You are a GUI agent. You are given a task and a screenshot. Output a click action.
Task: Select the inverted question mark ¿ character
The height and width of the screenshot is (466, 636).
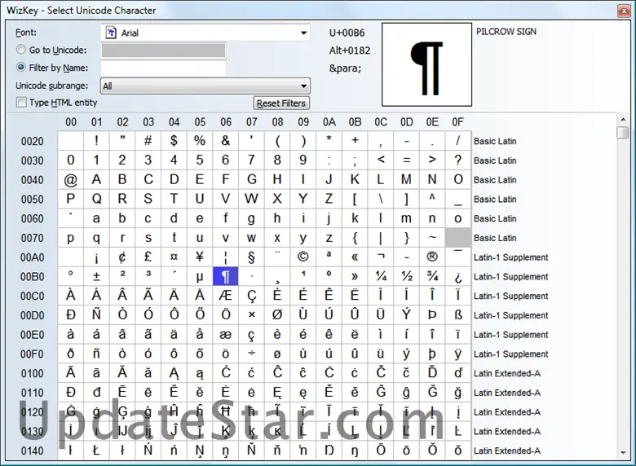point(458,276)
